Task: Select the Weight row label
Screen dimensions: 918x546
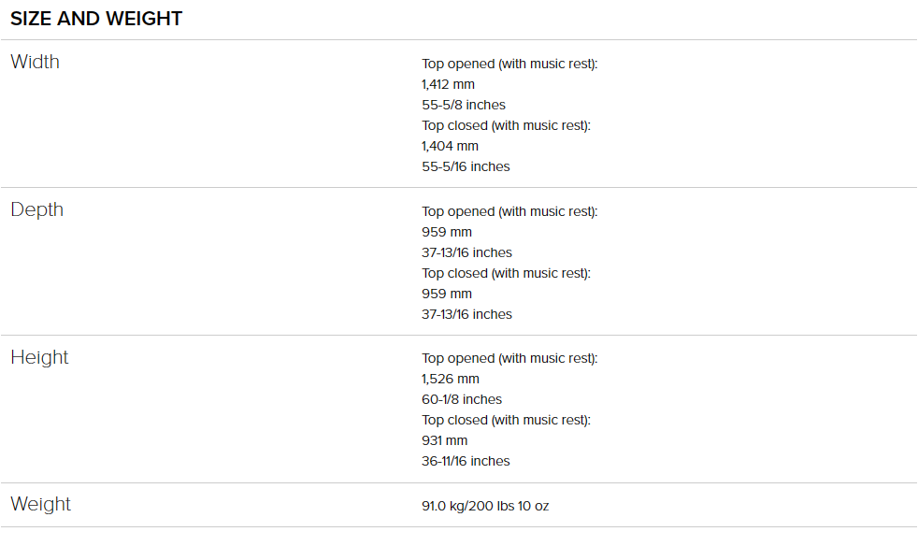Action: coord(40,504)
